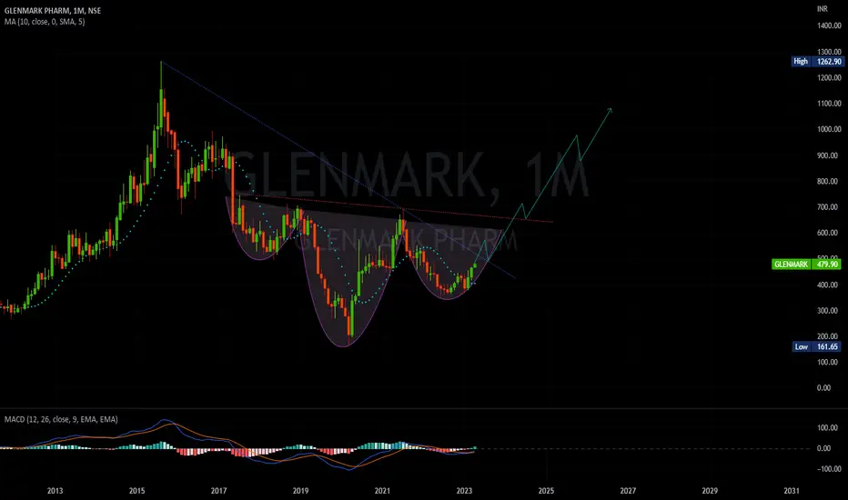Click the High 1262.90 price label
848x500 pixels.
pos(817,62)
